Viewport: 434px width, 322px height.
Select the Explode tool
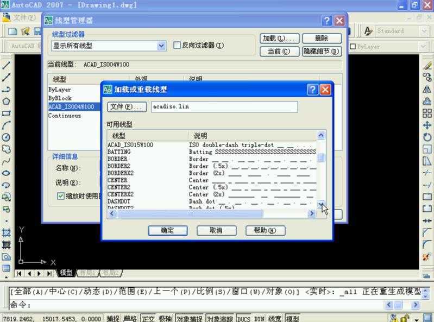tap(427, 257)
